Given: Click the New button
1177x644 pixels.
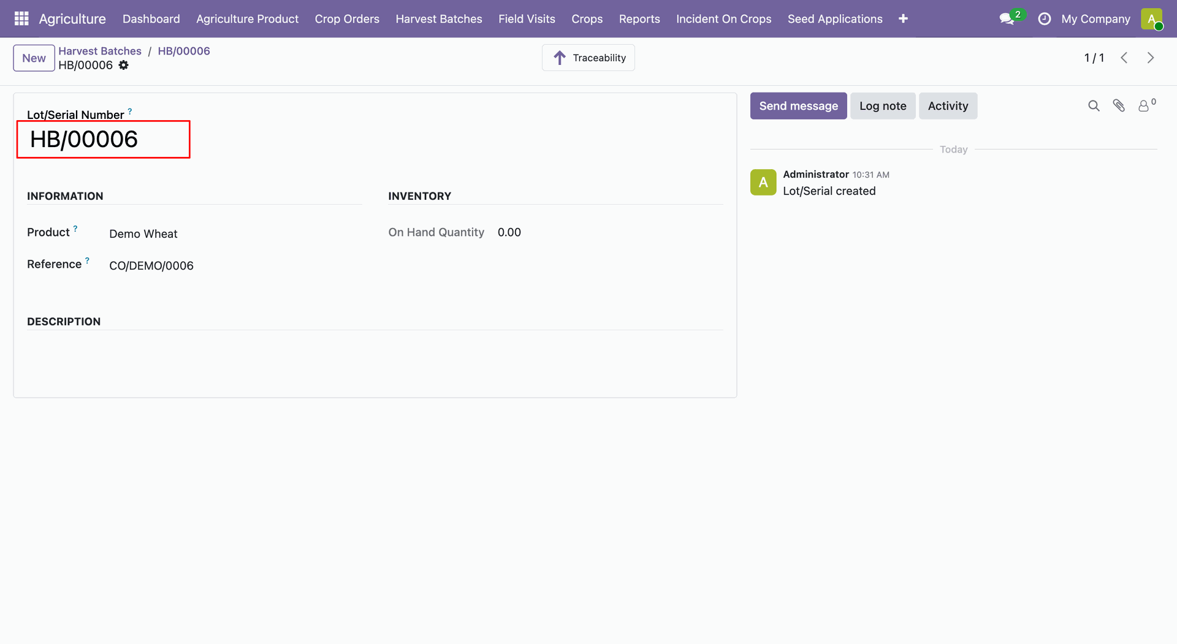Looking at the screenshot, I should 34,58.
